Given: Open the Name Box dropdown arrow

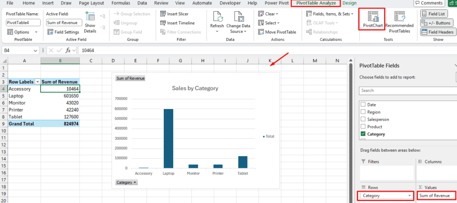Looking at the screenshot, I should tap(36, 50).
